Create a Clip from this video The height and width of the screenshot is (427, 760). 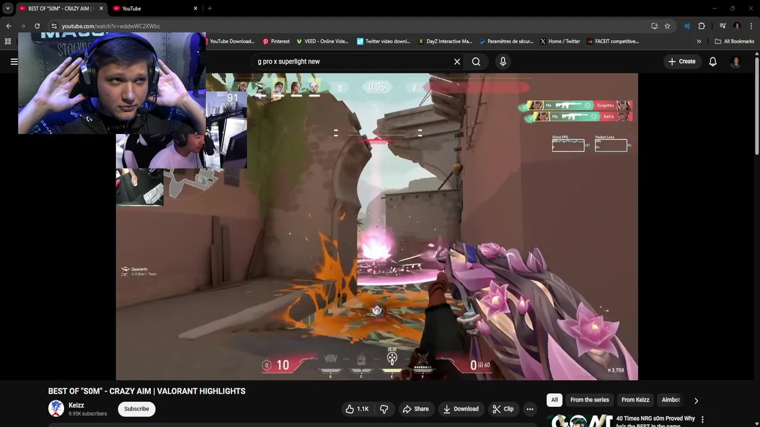[503, 409]
